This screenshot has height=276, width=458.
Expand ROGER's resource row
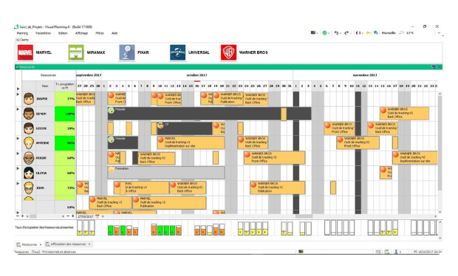tap(18, 153)
